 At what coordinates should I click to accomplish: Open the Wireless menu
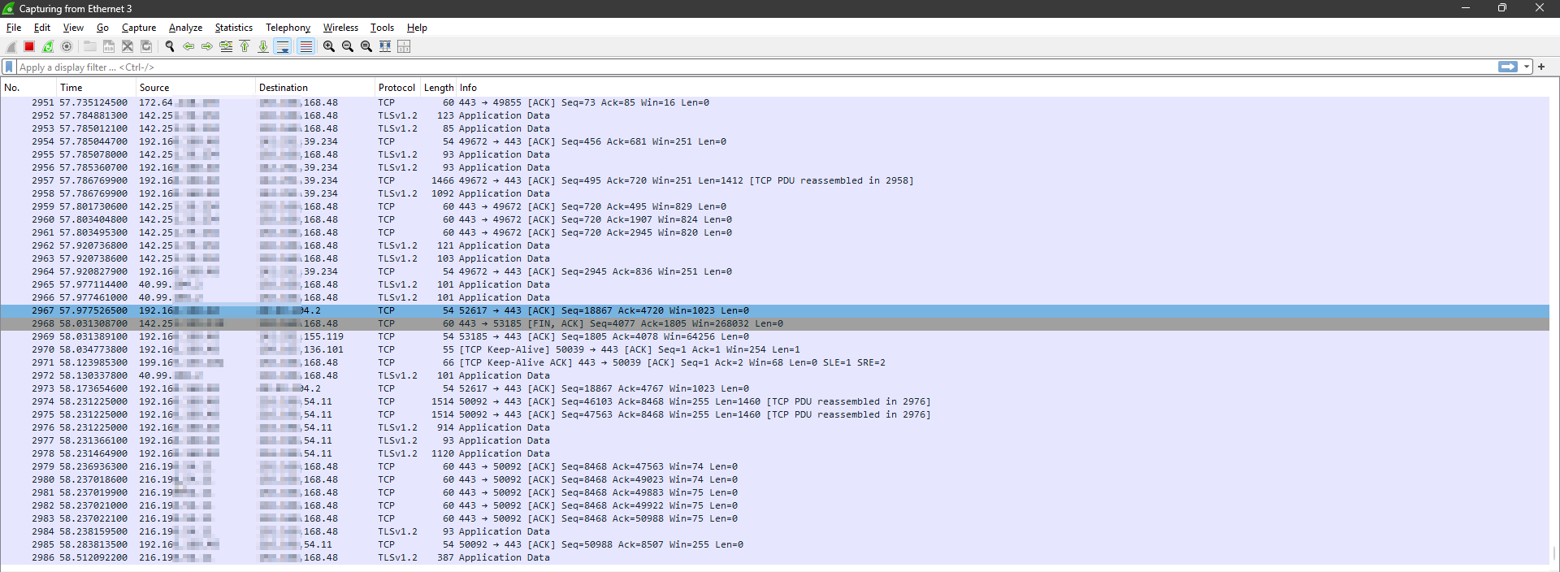(340, 28)
